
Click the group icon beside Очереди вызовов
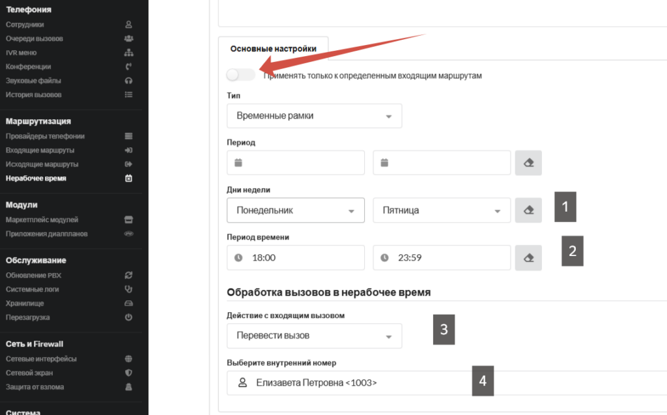(128, 38)
